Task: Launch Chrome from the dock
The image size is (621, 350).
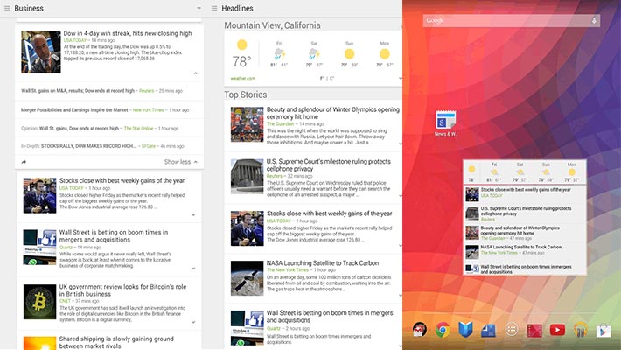Action: click(443, 330)
